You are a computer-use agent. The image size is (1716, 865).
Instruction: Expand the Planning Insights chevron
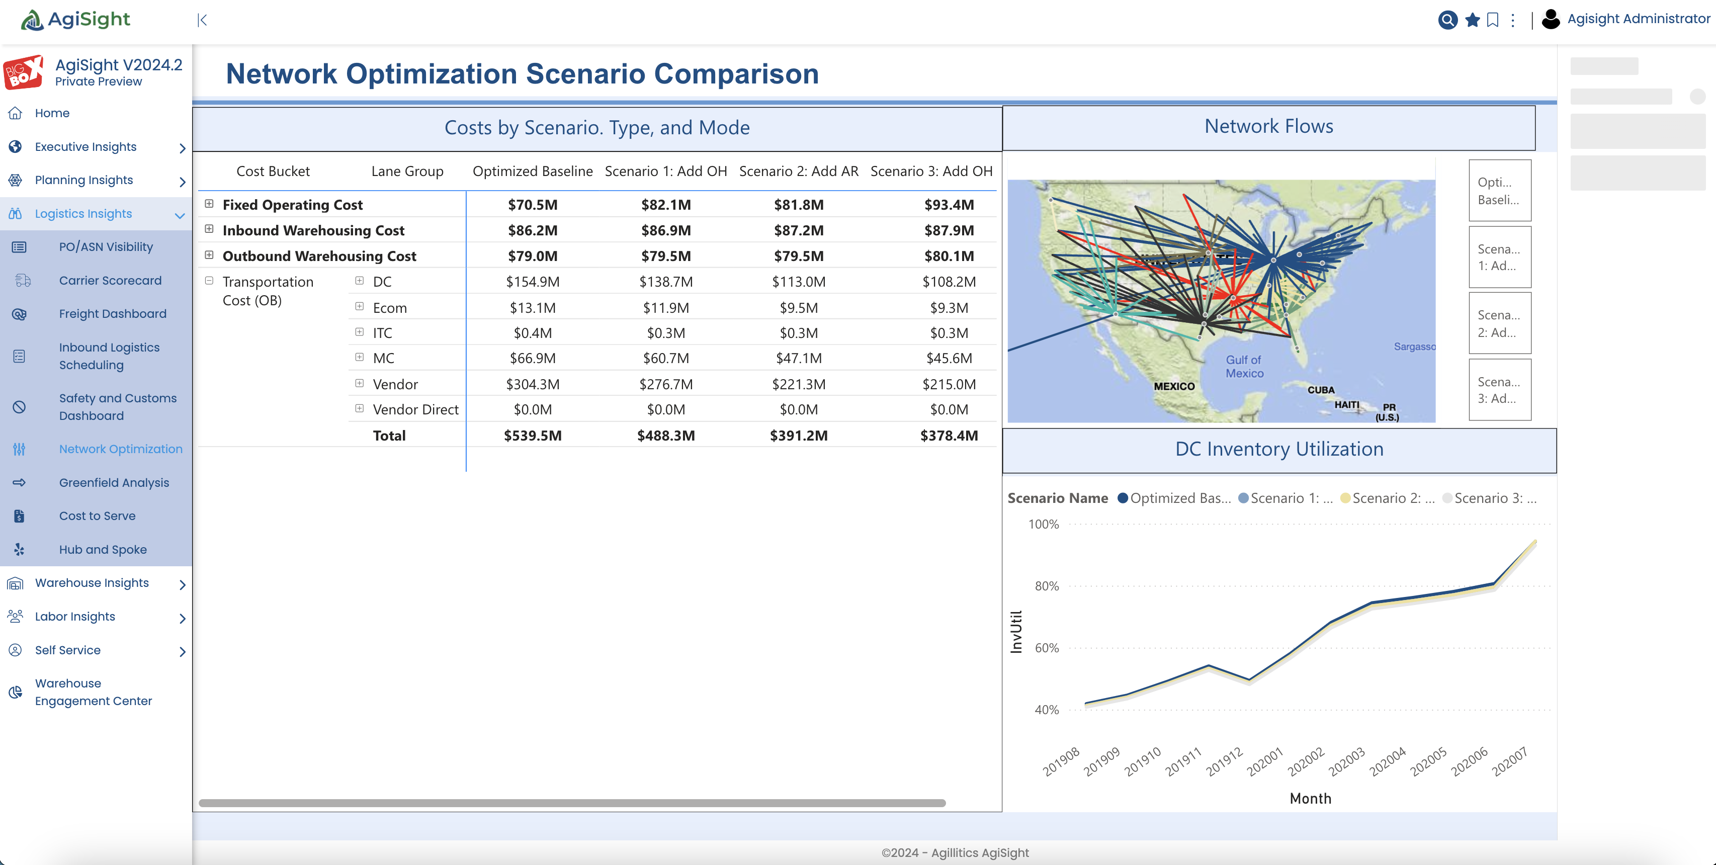[x=182, y=181]
